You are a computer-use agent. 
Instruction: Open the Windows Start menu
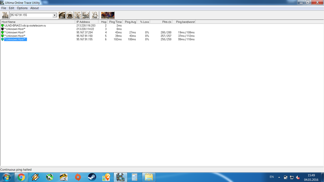click(x=6, y=177)
